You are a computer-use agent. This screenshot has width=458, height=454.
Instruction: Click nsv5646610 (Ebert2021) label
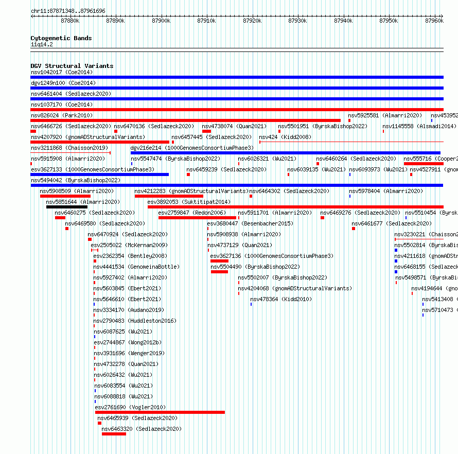click(x=127, y=299)
